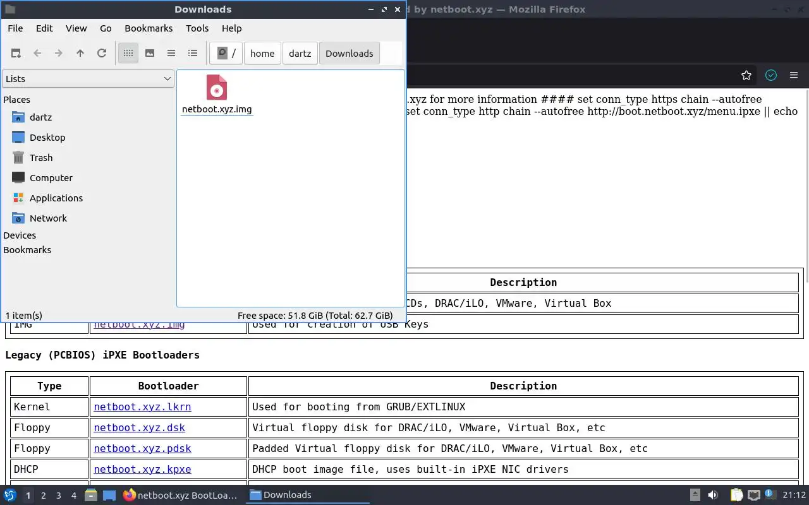
Task: Switch to virtual desktop 3
Action: 58,496
